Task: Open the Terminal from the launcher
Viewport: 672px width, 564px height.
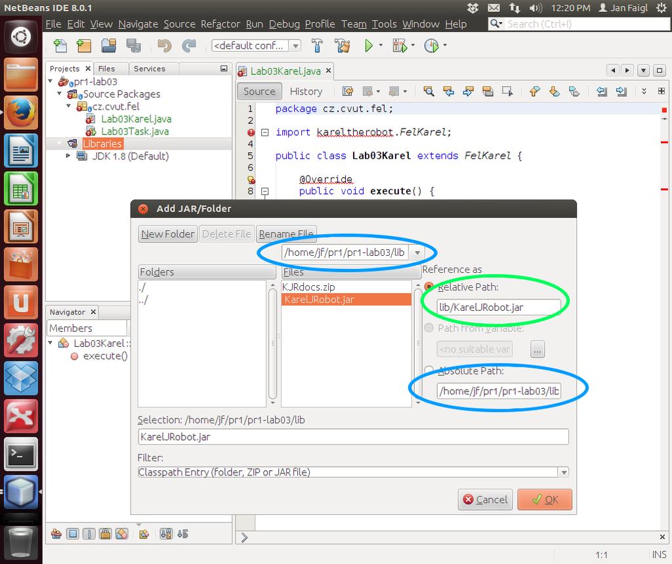Action: [21, 454]
